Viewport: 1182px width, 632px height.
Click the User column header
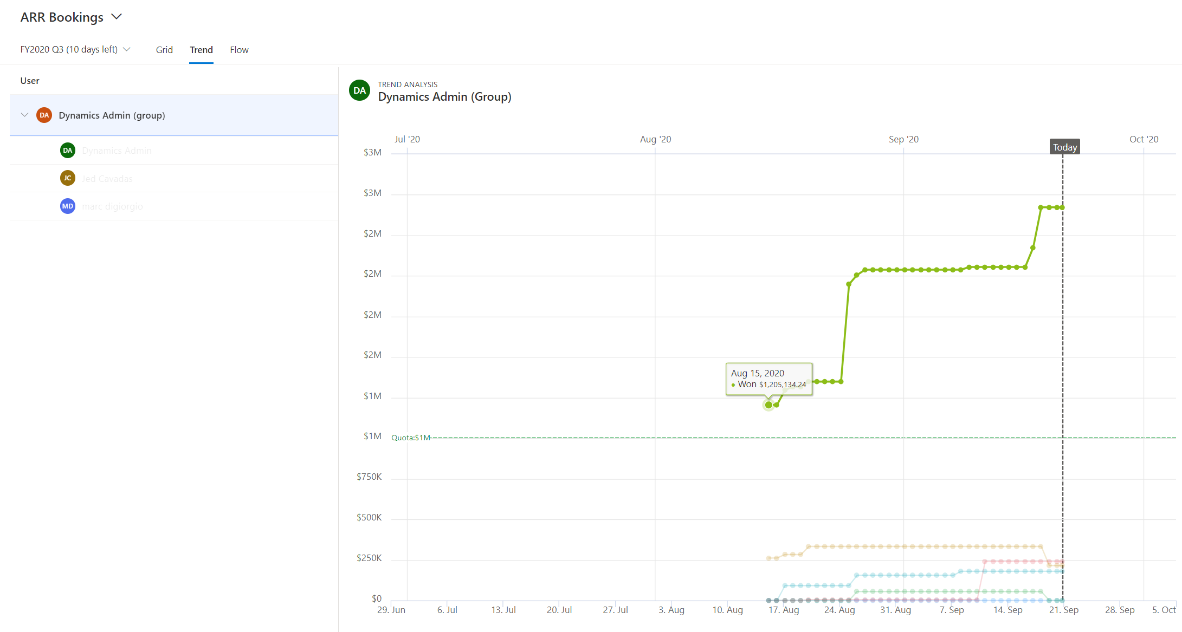pyautogui.click(x=30, y=81)
